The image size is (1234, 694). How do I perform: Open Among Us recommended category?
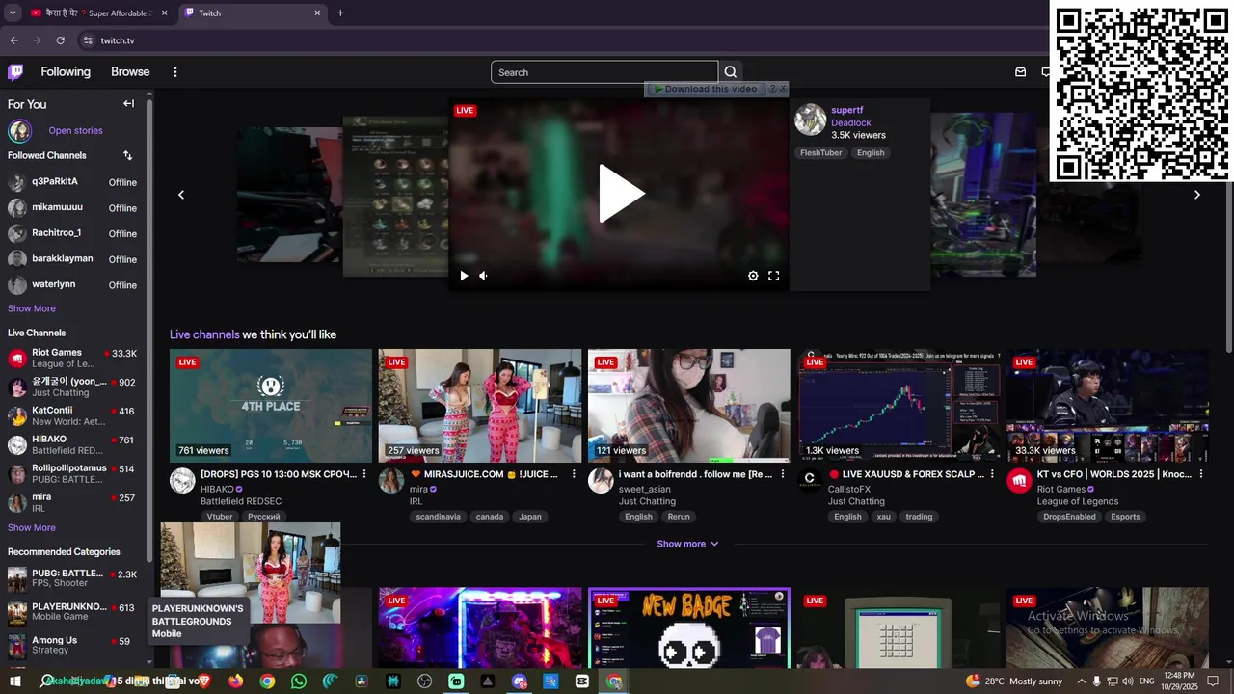[x=72, y=645]
